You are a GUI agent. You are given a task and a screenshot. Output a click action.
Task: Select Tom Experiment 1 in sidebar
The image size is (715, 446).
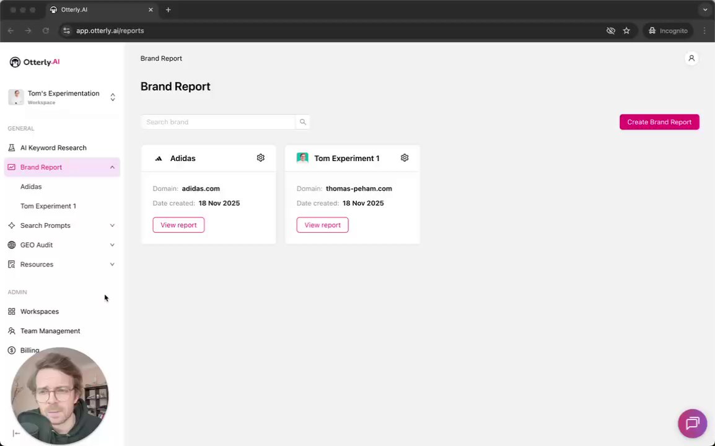pos(48,206)
